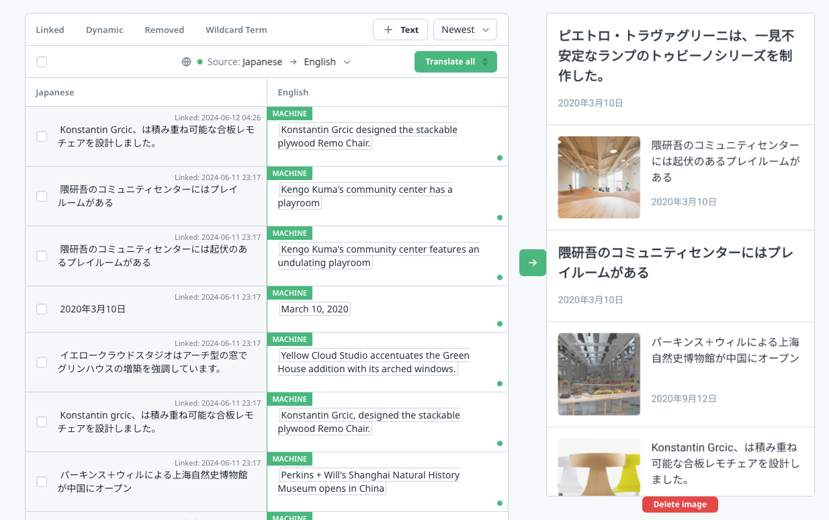Image resolution: width=829 pixels, height=520 pixels.
Task: Click the イエロークラウドスタジオ source text
Action: 152,362
